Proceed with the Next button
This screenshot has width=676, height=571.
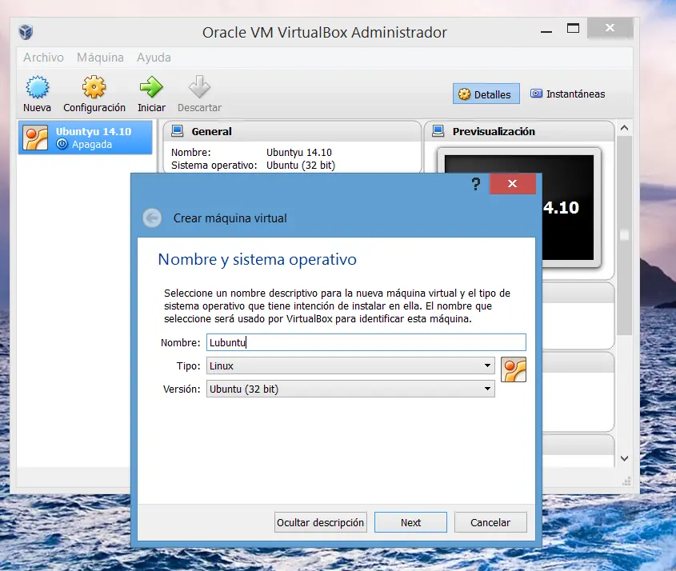click(410, 521)
